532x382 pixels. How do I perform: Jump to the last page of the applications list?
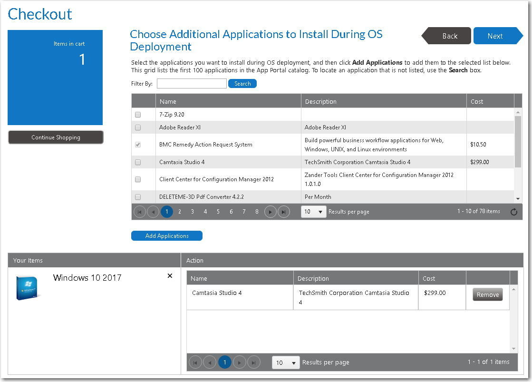point(284,212)
